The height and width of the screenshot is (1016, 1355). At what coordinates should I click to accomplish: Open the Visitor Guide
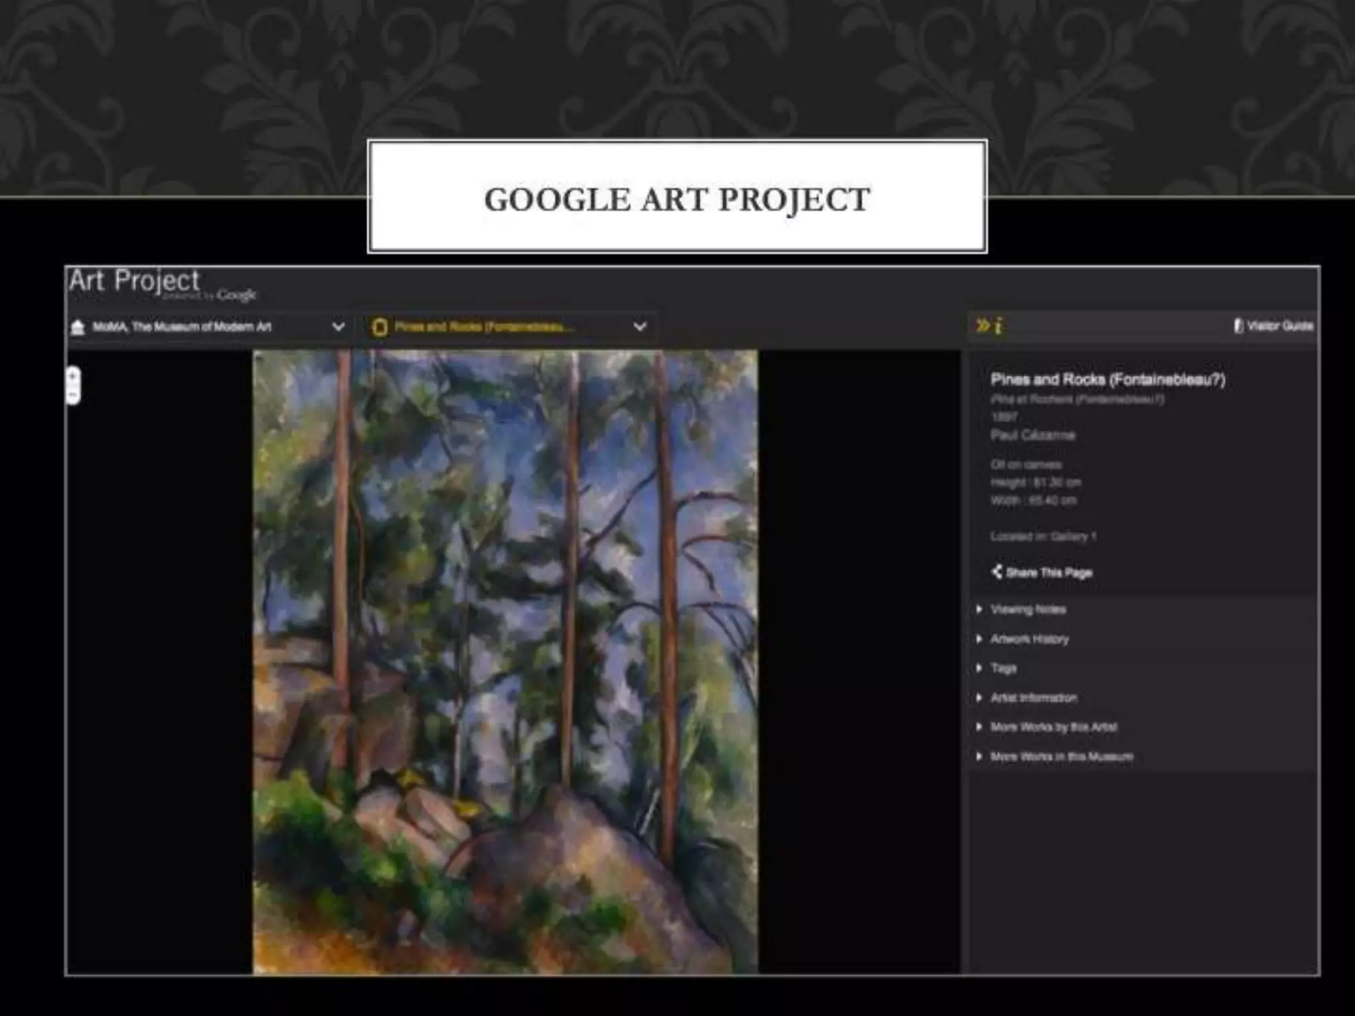1274,325
